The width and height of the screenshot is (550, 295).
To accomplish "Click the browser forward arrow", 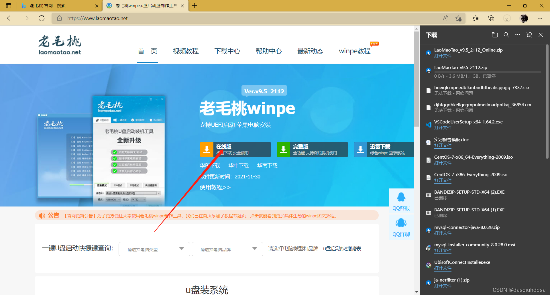I will (26, 18).
